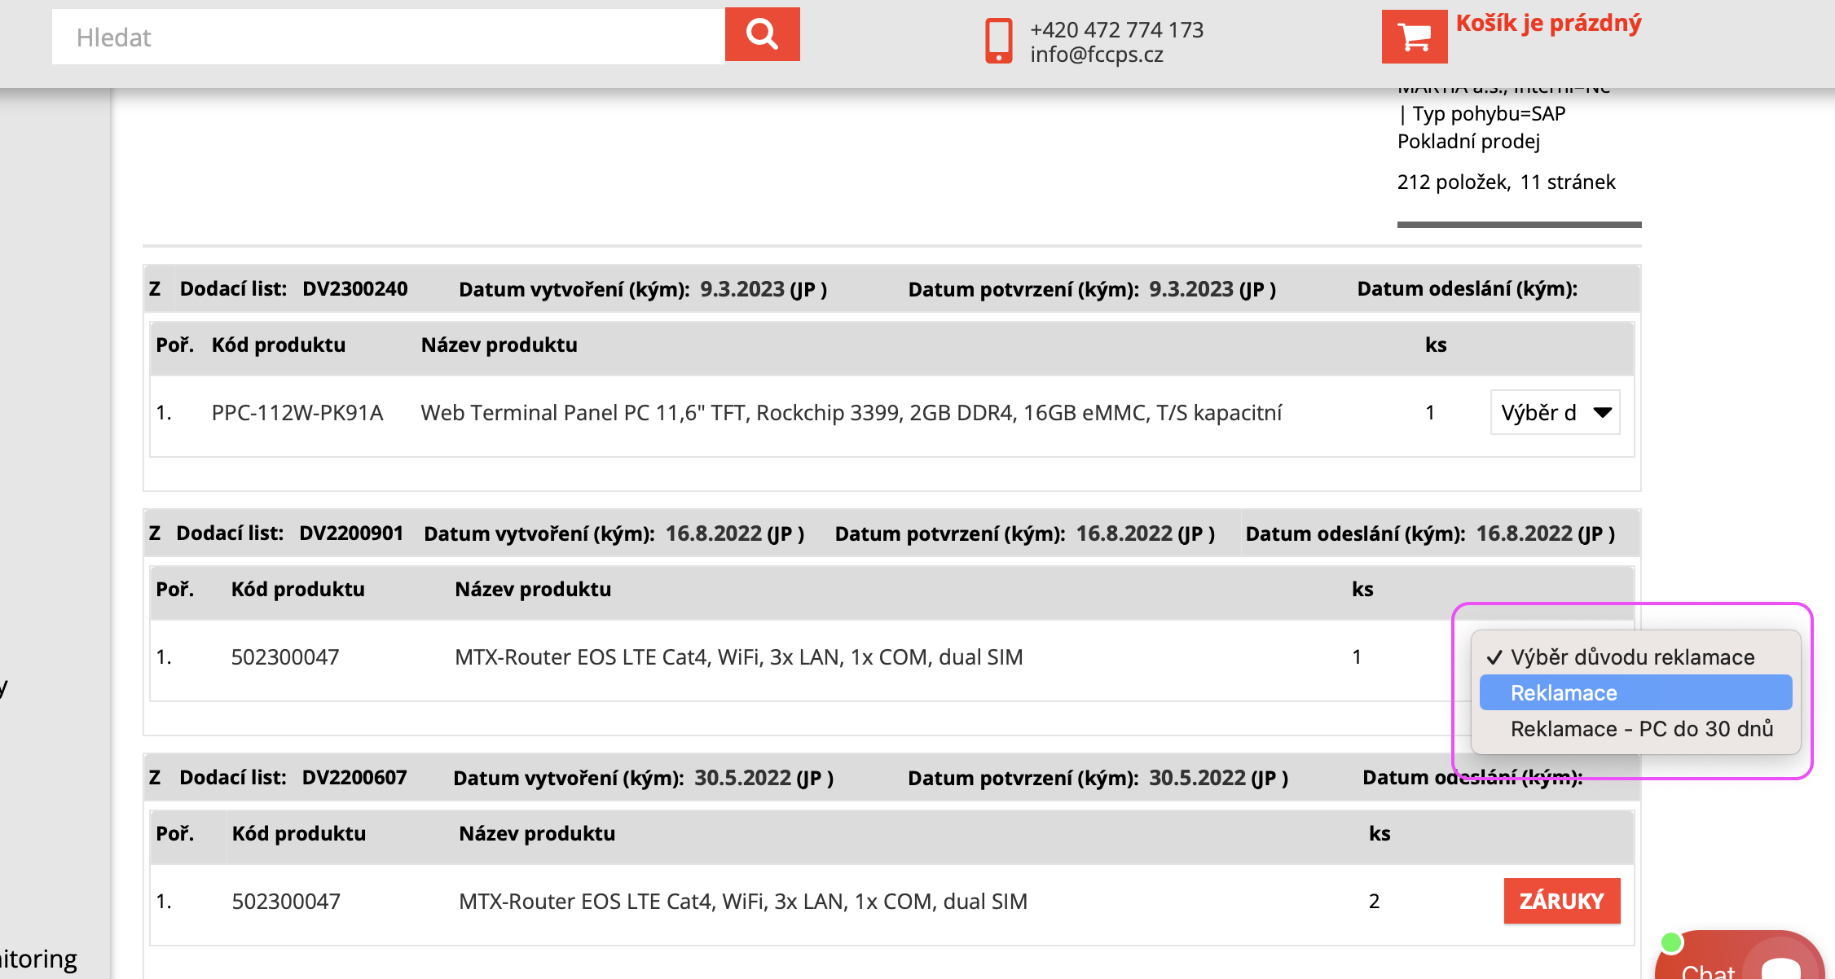Click the +420 472 774 173 phone number

click(1116, 30)
